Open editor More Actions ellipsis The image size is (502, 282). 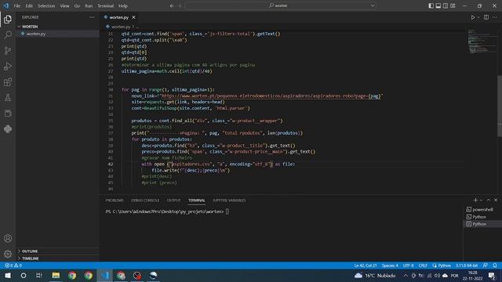[x=495, y=17]
